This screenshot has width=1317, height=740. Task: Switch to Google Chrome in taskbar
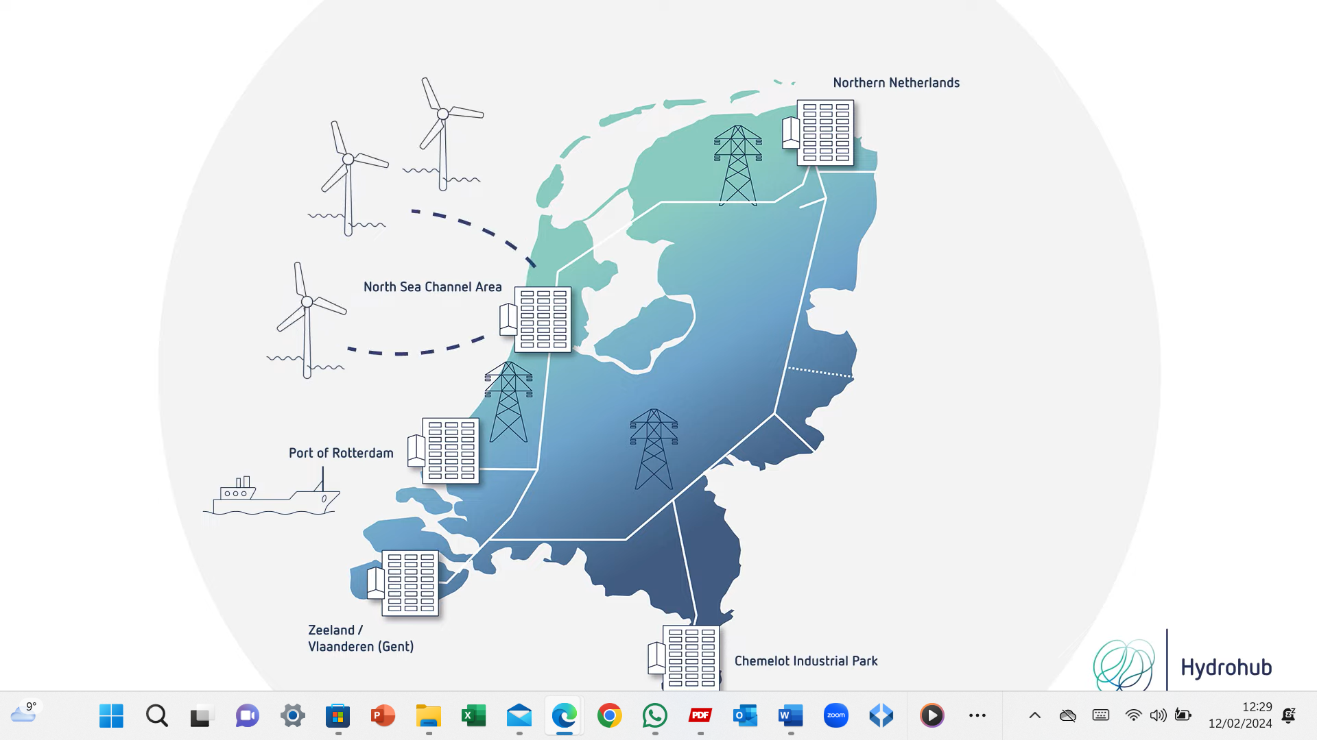(609, 715)
